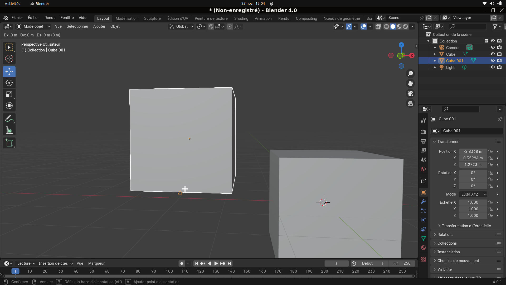Select the Add Cube tool
The height and width of the screenshot is (285, 506).
[9, 143]
